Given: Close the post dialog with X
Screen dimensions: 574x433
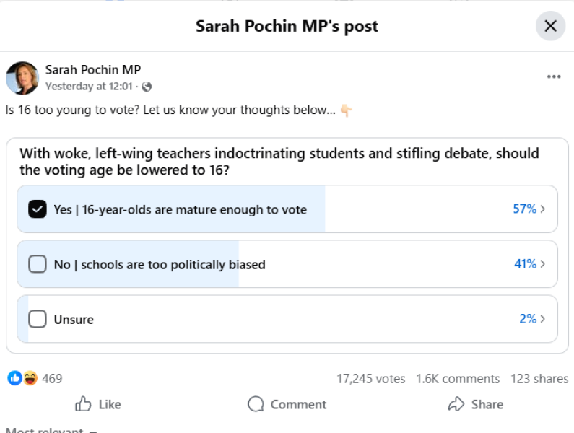Looking at the screenshot, I should pyautogui.click(x=550, y=27).
